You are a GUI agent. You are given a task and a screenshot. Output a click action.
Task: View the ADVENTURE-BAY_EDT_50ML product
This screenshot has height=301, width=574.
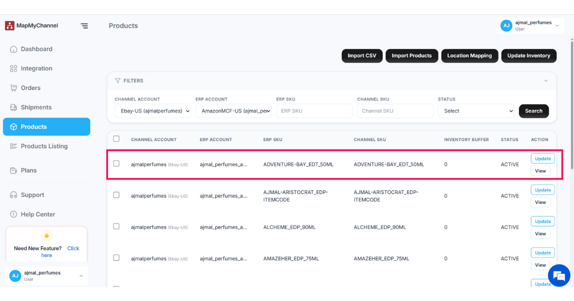coord(541,171)
